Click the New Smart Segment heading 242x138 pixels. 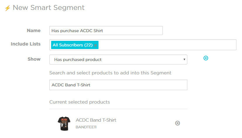[49, 8]
